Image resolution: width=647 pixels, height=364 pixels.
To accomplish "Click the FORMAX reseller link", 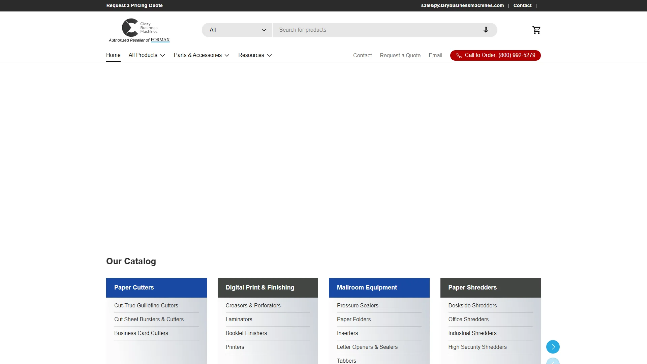I will [x=160, y=40].
